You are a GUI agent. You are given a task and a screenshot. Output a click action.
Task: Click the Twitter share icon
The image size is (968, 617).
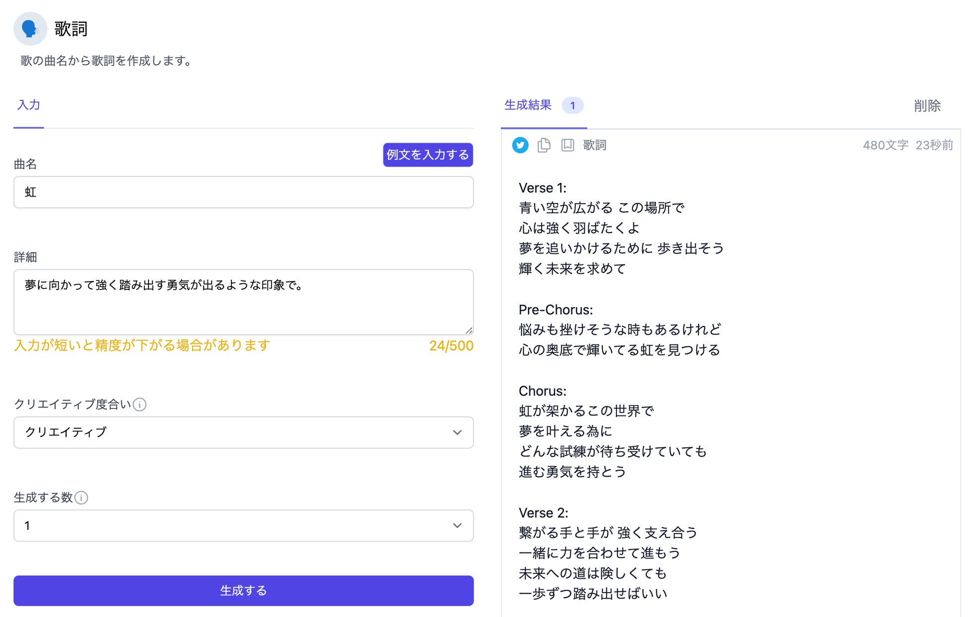pos(520,145)
